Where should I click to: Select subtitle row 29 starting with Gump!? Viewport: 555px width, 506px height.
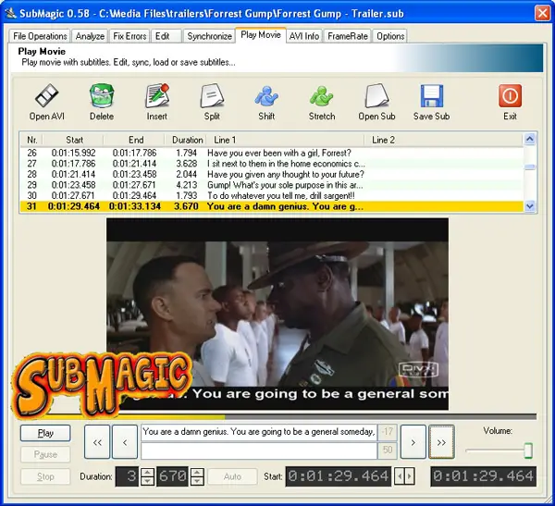coord(271,185)
